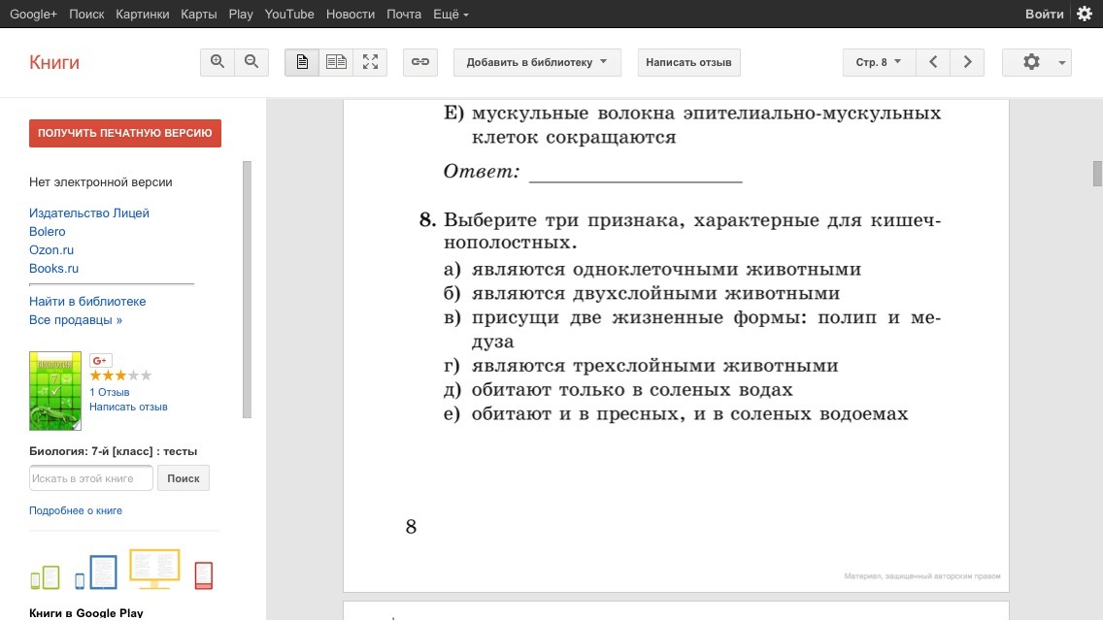Click the link icon to share book

pos(420,62)
